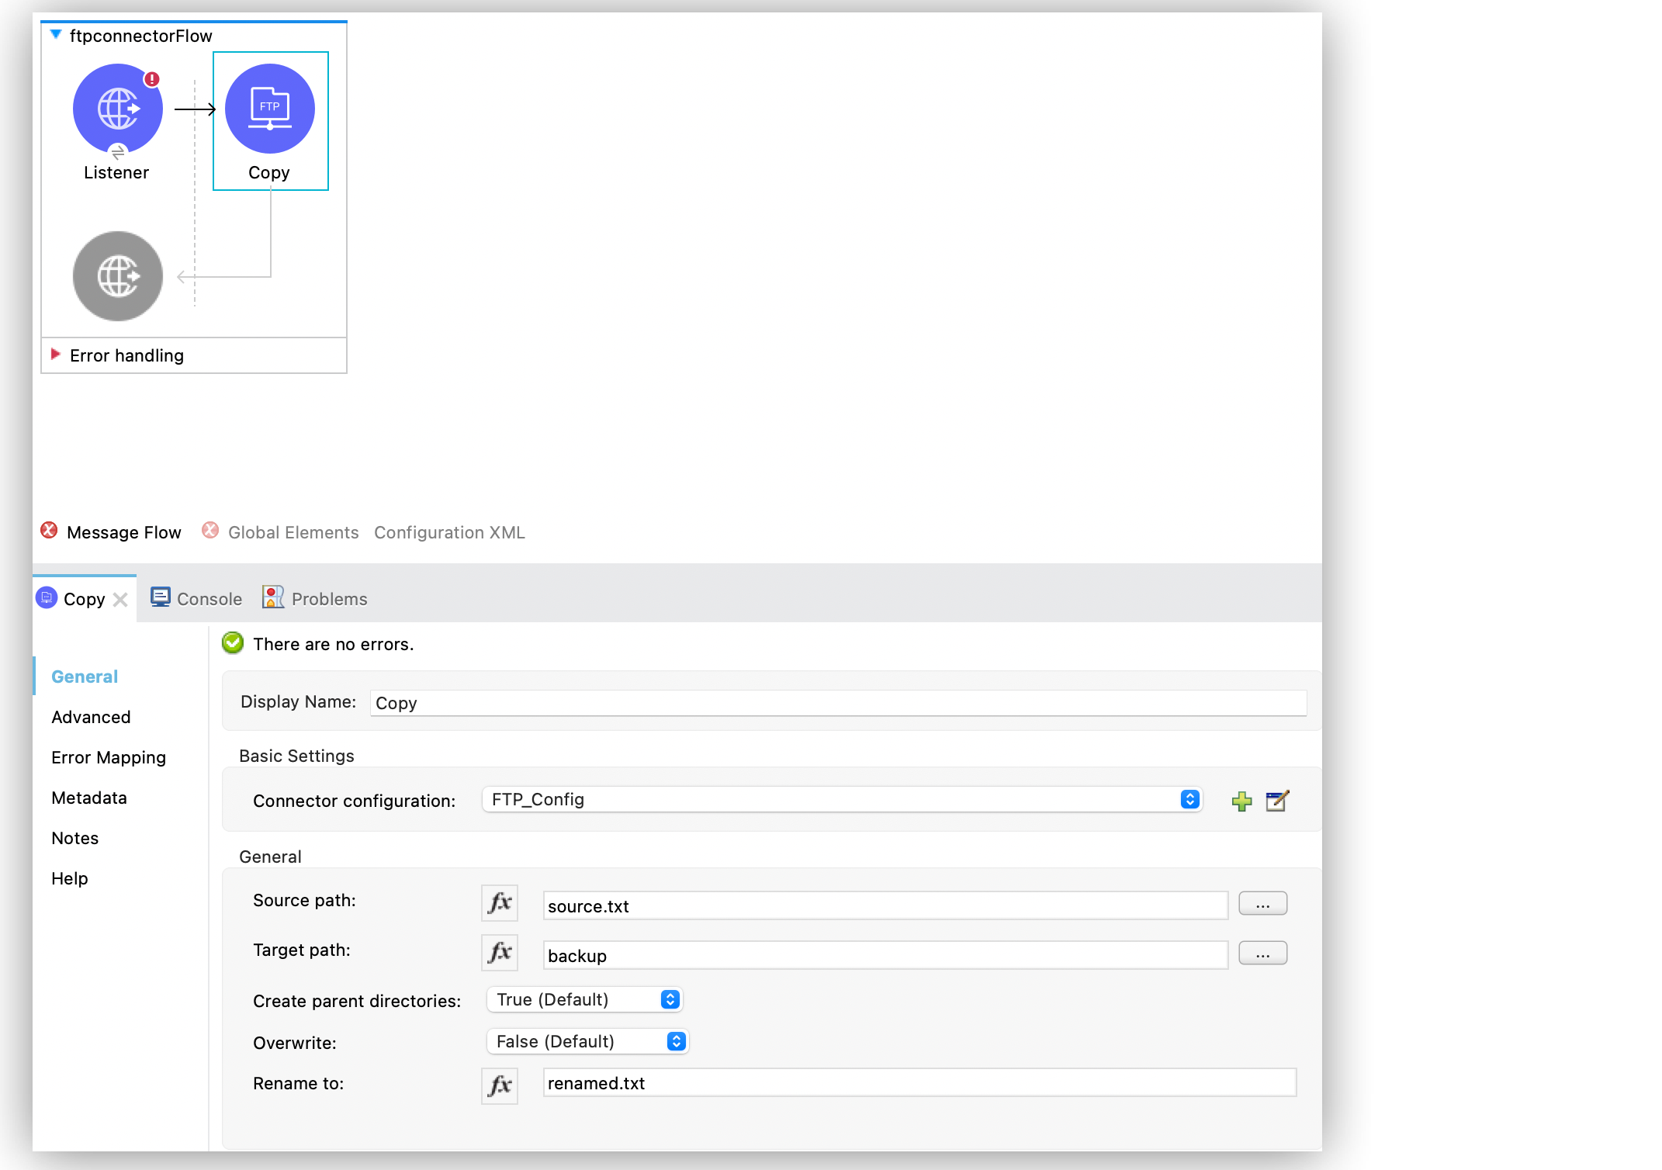Click the Global Elements error icon
Screen dimensions: 1662x1170
(x=210, y=530)
